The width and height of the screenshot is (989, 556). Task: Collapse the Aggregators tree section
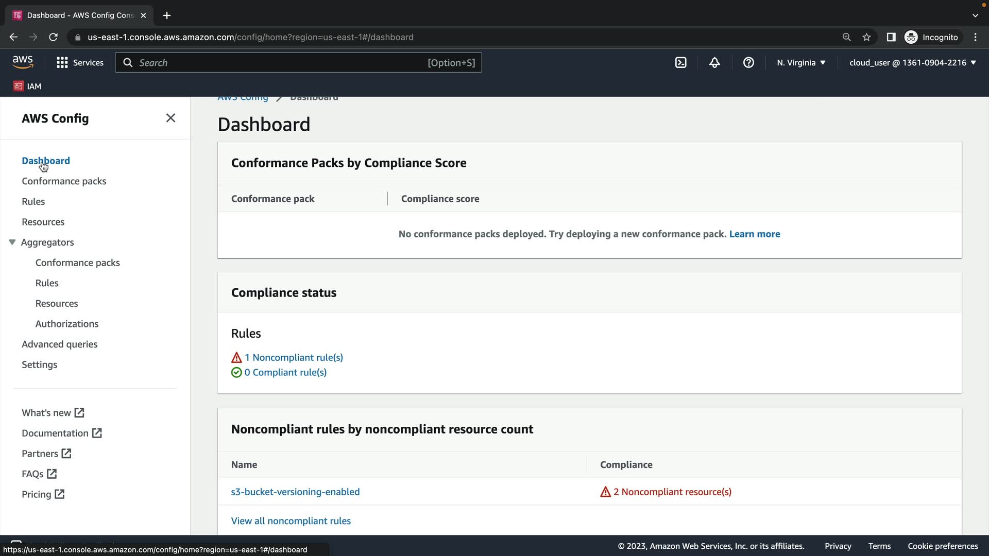coord(12,242)
